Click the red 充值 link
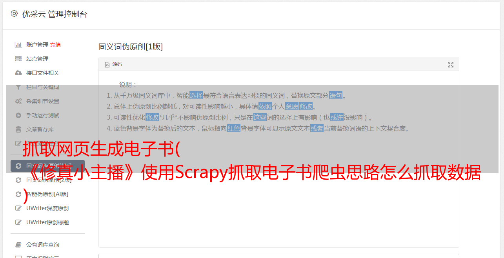The width and height of the screenshot is (504, 258). (x=55, y=45)
